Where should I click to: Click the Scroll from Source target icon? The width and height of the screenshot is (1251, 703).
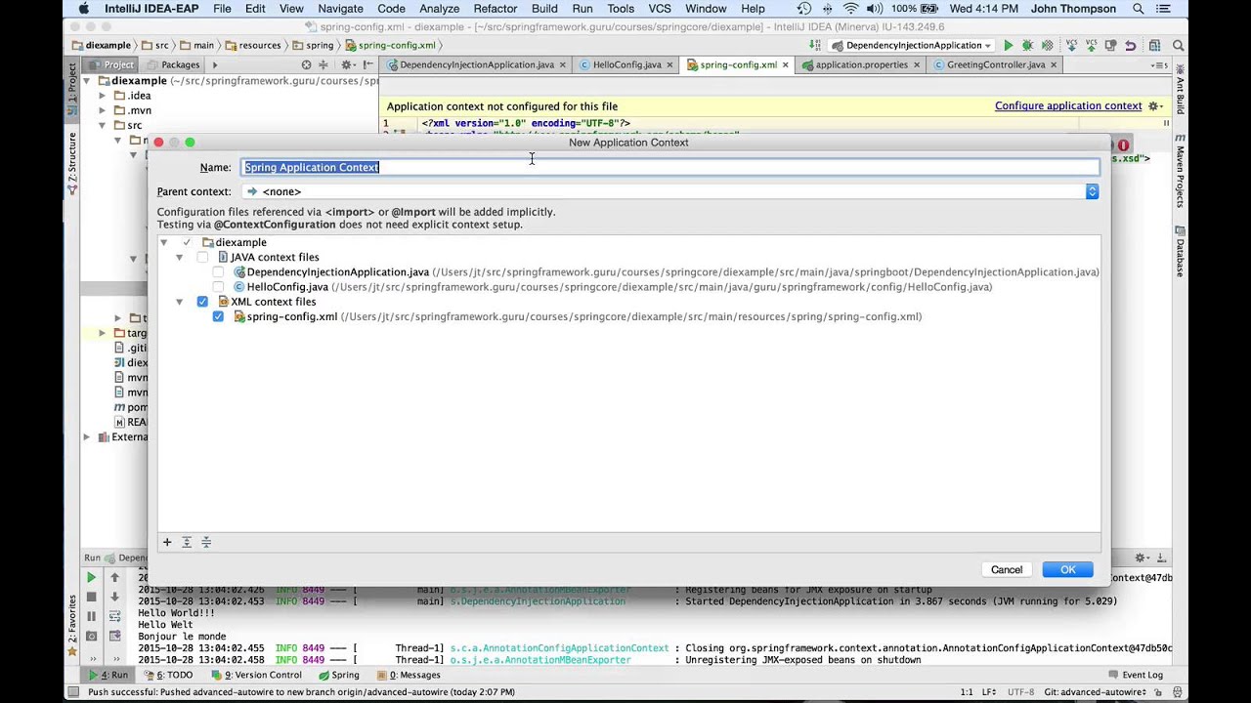[x=306, y=64]
